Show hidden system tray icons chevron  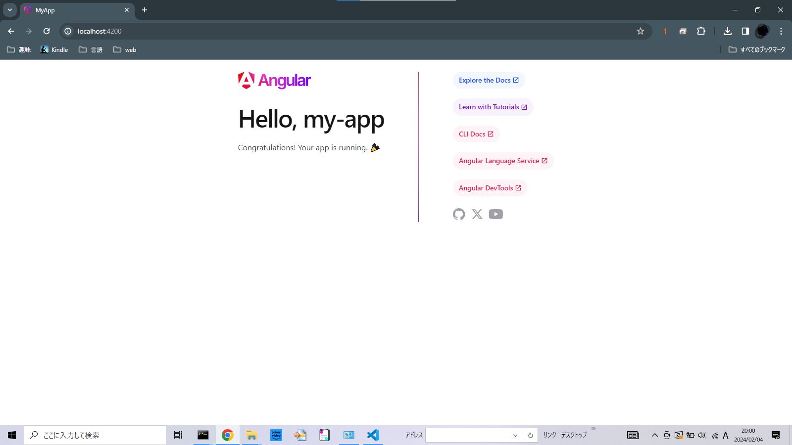(x=654, y=435)
